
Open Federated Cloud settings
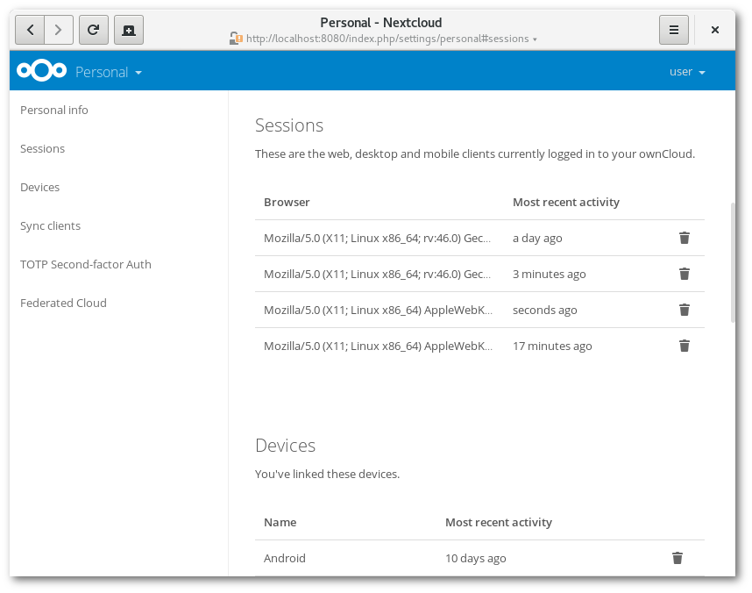[63, 303]
